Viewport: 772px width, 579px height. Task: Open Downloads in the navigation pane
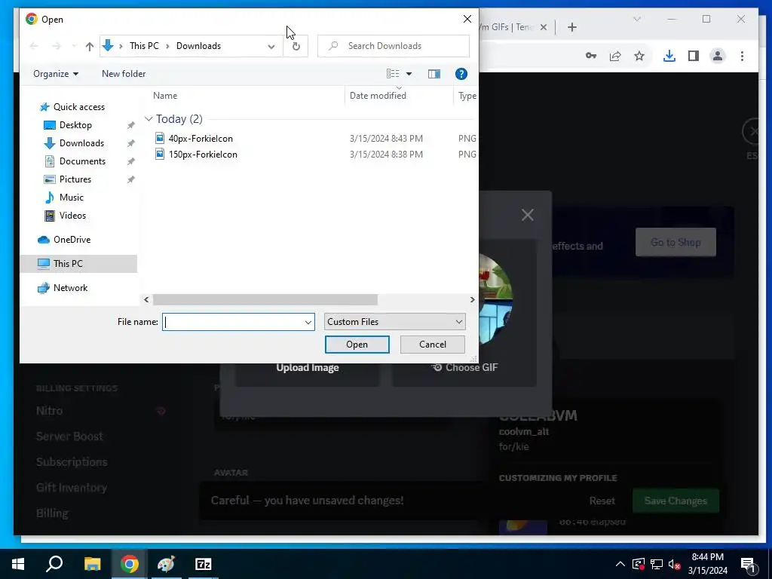pos(81,143)
